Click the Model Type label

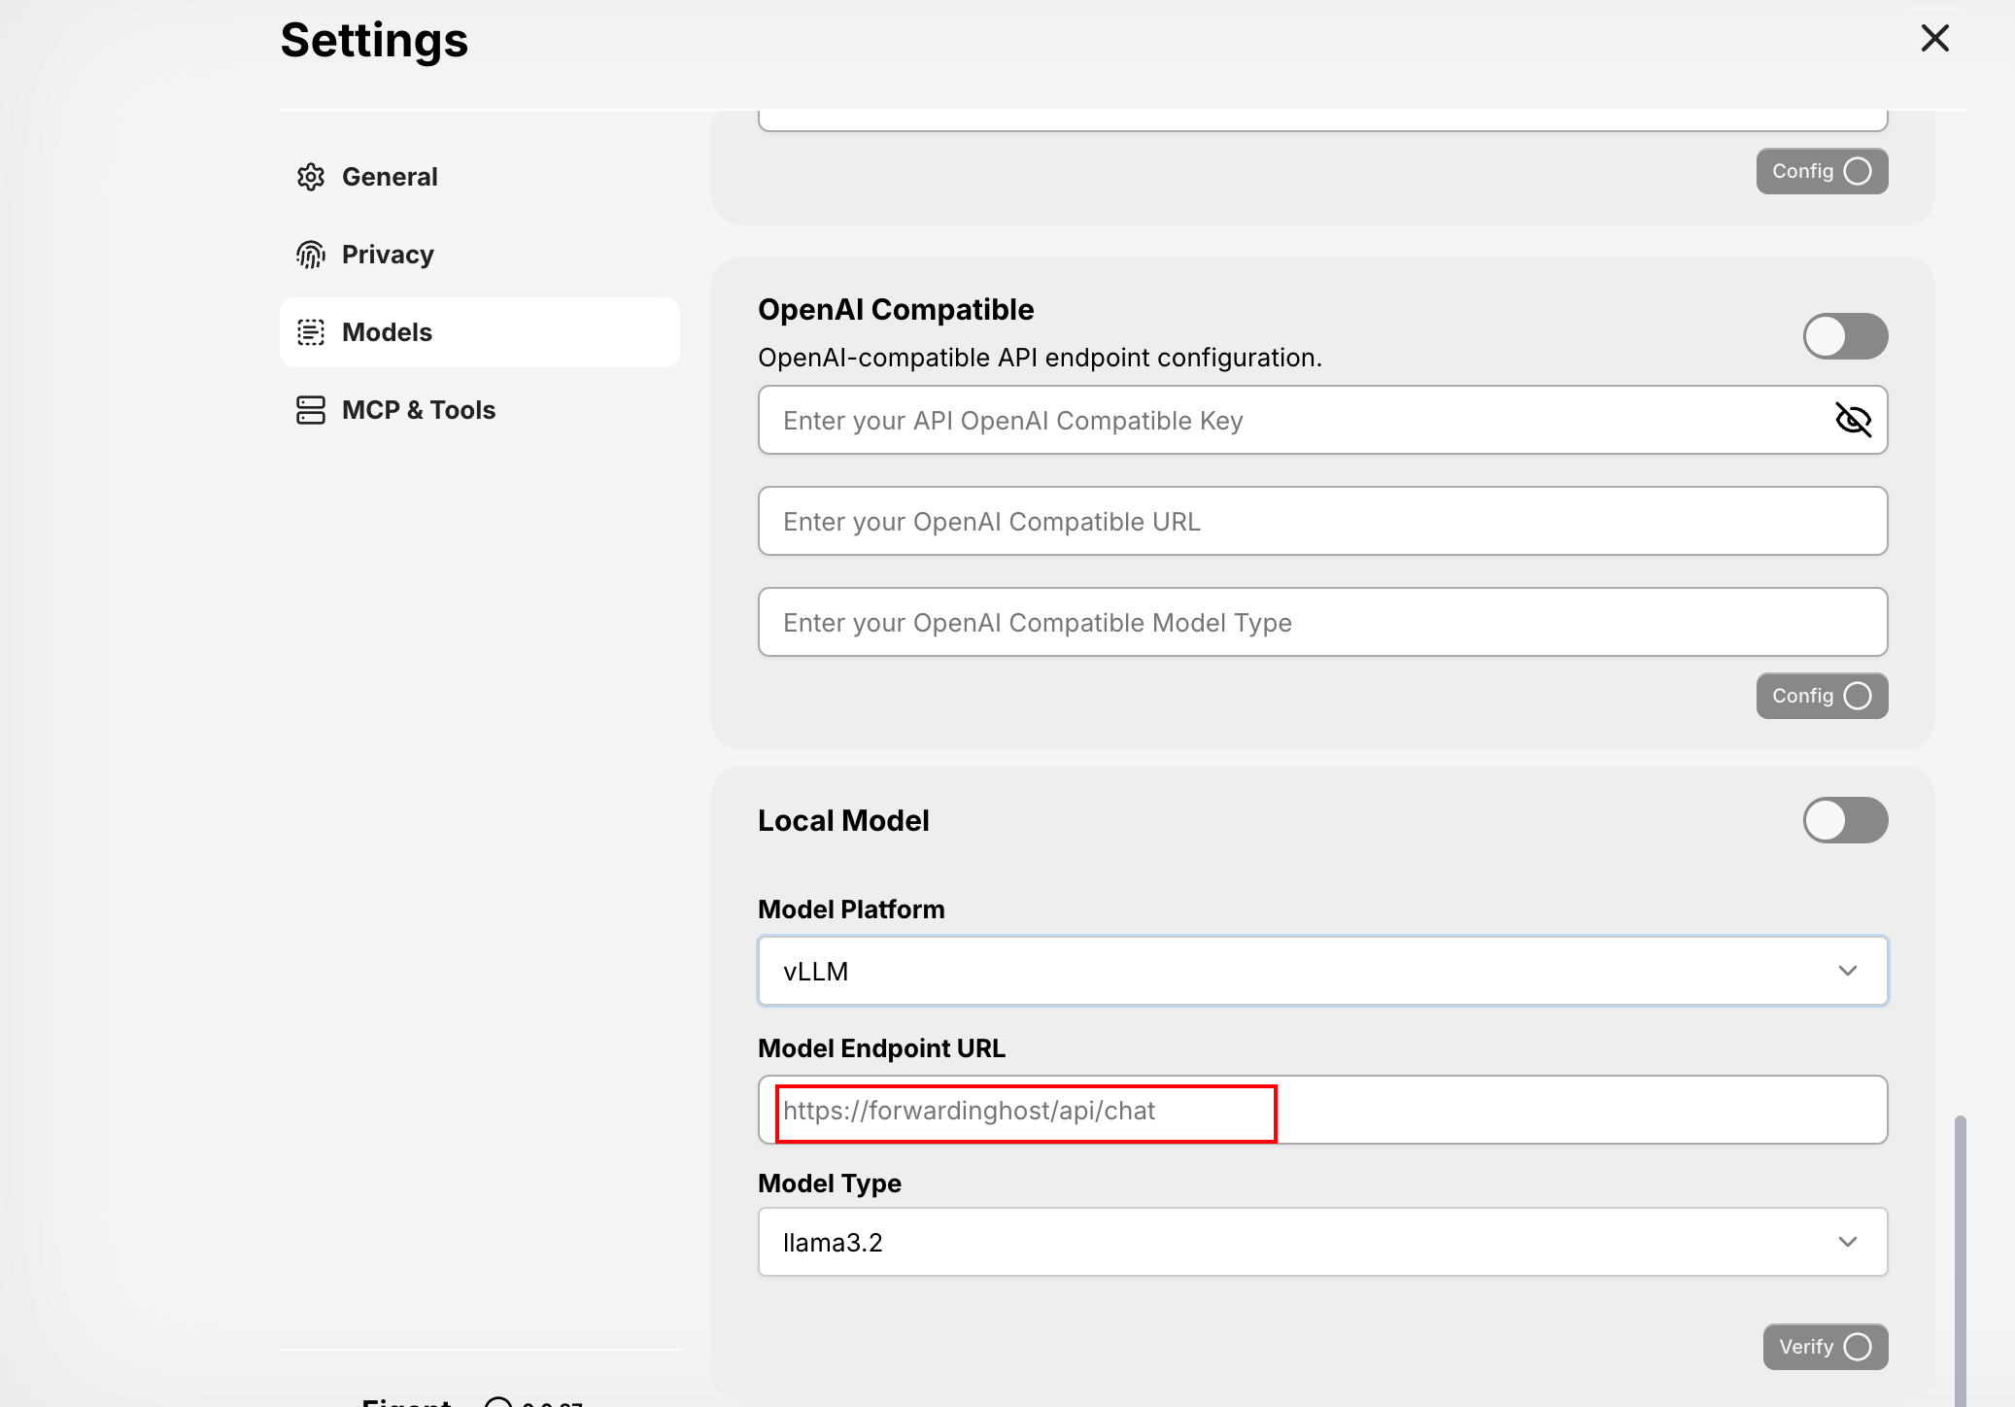[830, 1184]
